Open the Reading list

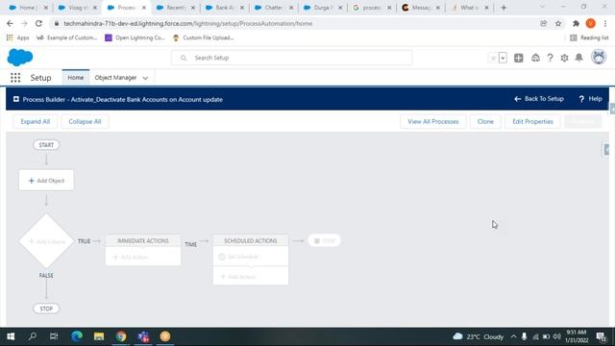point(589,37)
